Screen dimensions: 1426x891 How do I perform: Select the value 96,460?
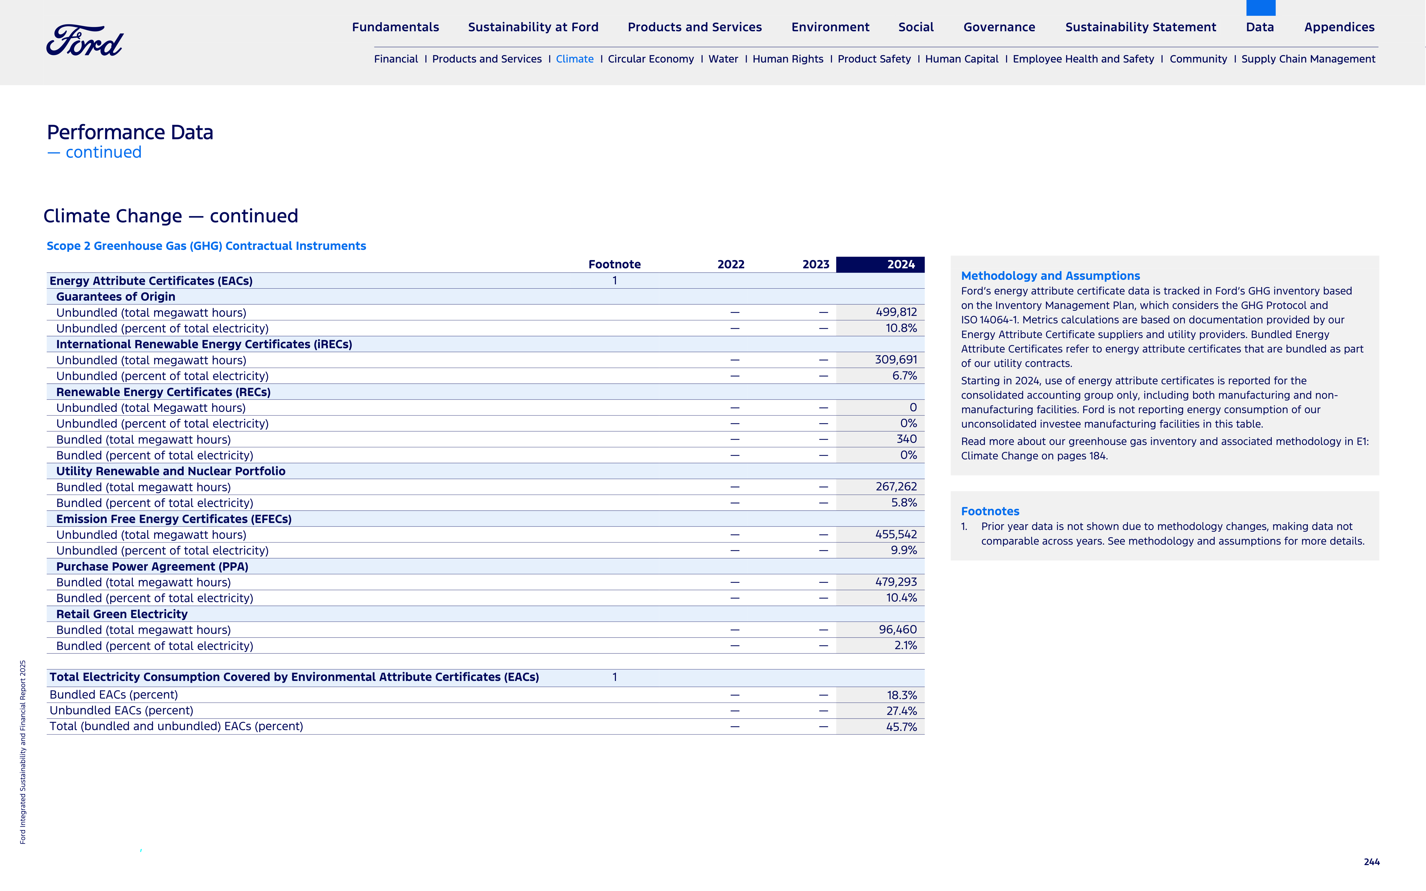pyautogui.click(x=898, y=630)
